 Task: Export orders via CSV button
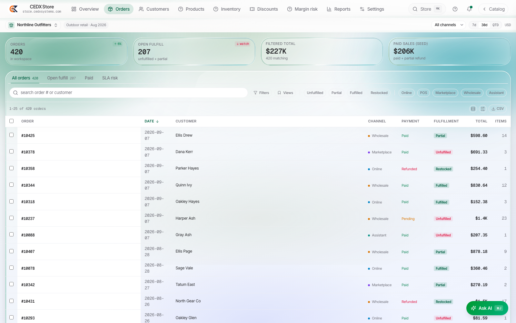point(498,109)
